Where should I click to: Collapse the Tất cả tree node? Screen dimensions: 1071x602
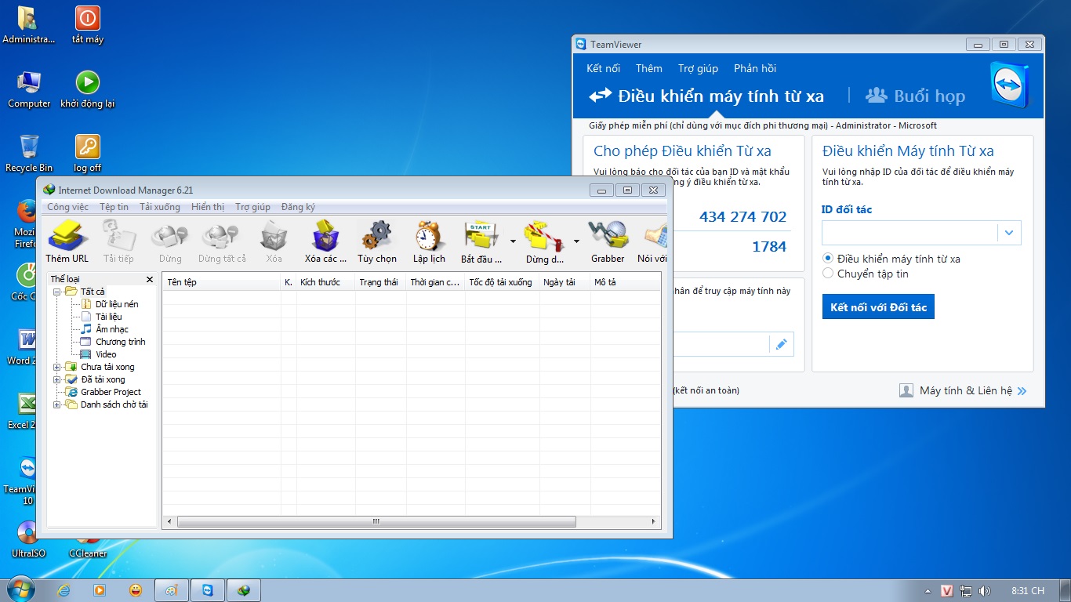(57, 292)
